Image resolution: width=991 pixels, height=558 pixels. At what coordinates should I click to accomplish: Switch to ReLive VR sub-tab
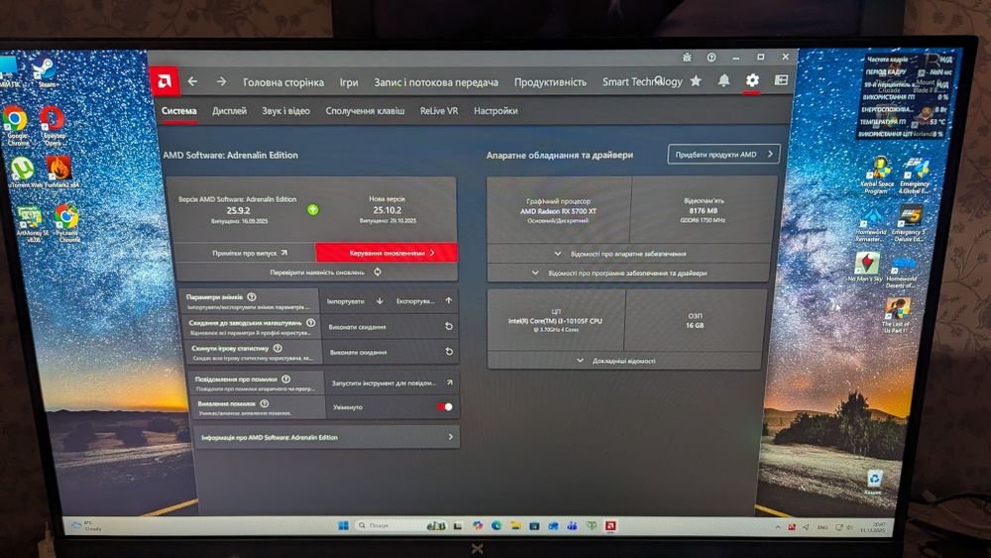439,111
